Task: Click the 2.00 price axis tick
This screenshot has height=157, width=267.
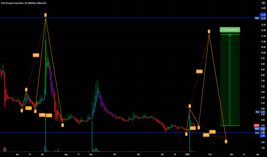Action: [263, 142]
